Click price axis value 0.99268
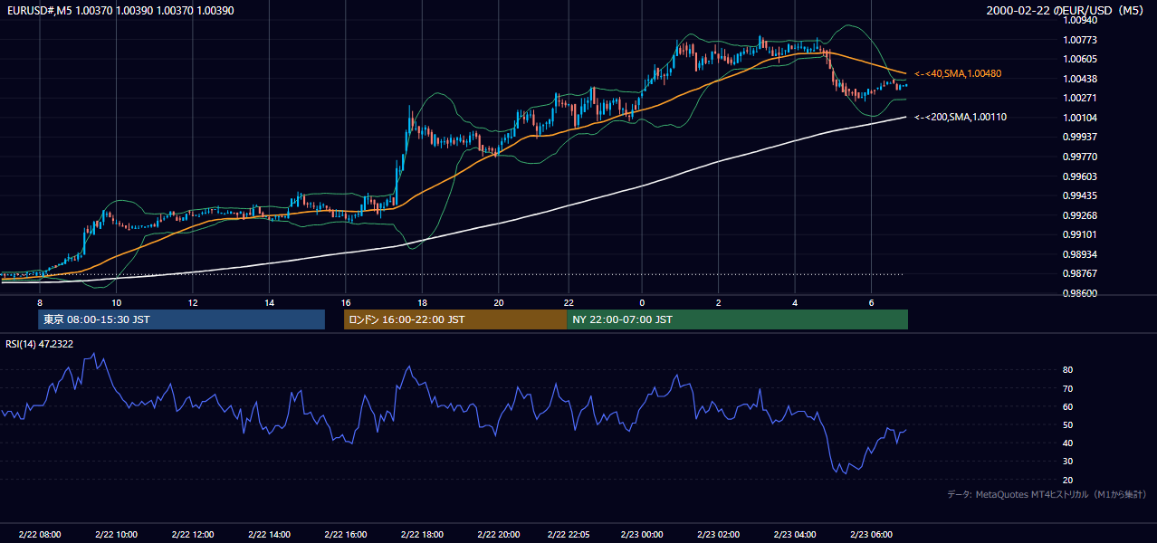 pyautogui.click(x=1080, y=215)
